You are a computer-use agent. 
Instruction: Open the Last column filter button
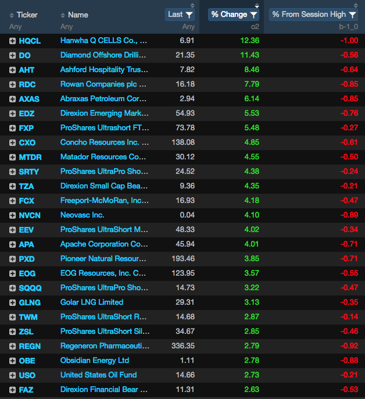180,15
